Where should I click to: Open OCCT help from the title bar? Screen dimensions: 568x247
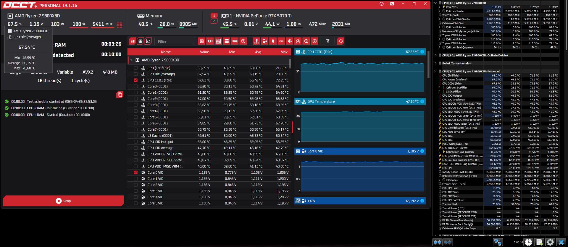tap(382, 4)
